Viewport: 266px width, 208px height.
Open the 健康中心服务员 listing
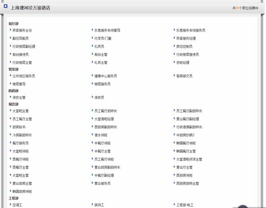click(106, 76)
